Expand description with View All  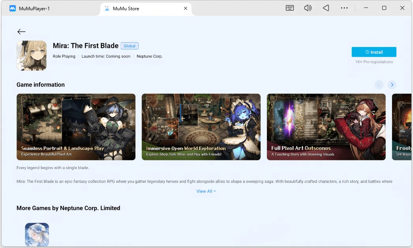click(206, 191)
